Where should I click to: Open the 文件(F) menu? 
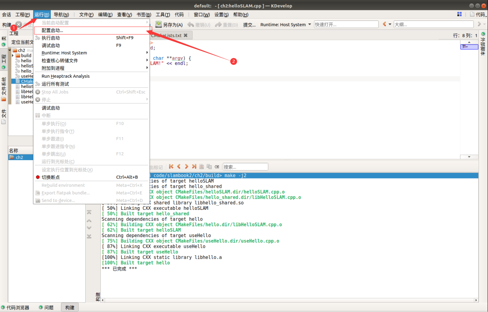86,14
